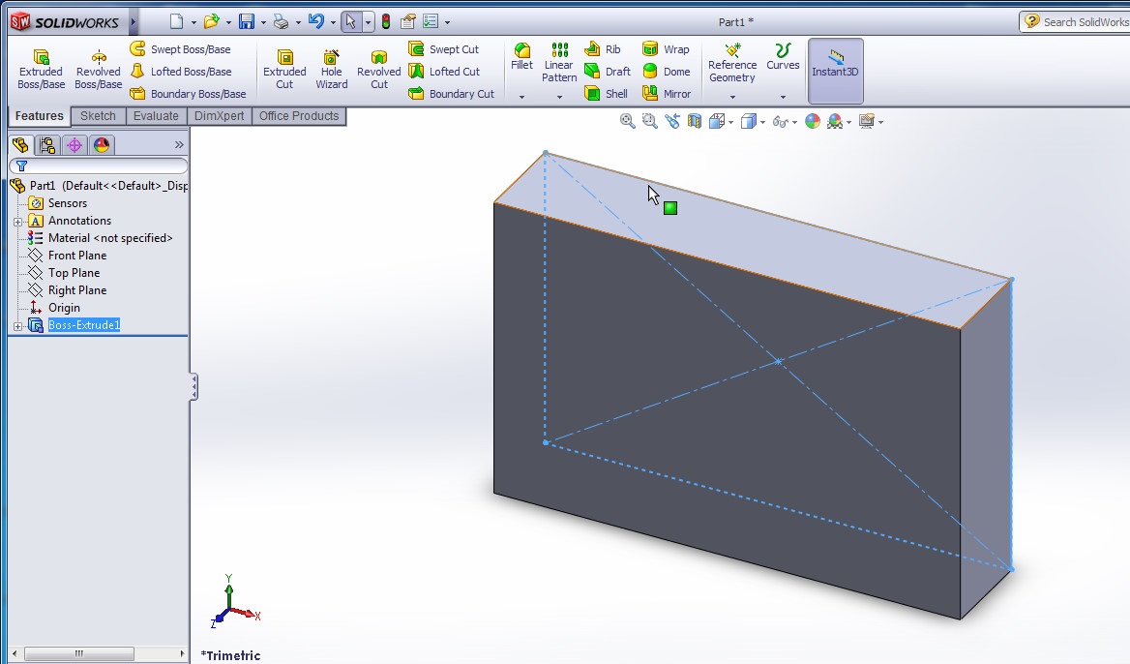Select the Shell tool
This screenshot has height=664, width=1130.
tap(607, 93)
